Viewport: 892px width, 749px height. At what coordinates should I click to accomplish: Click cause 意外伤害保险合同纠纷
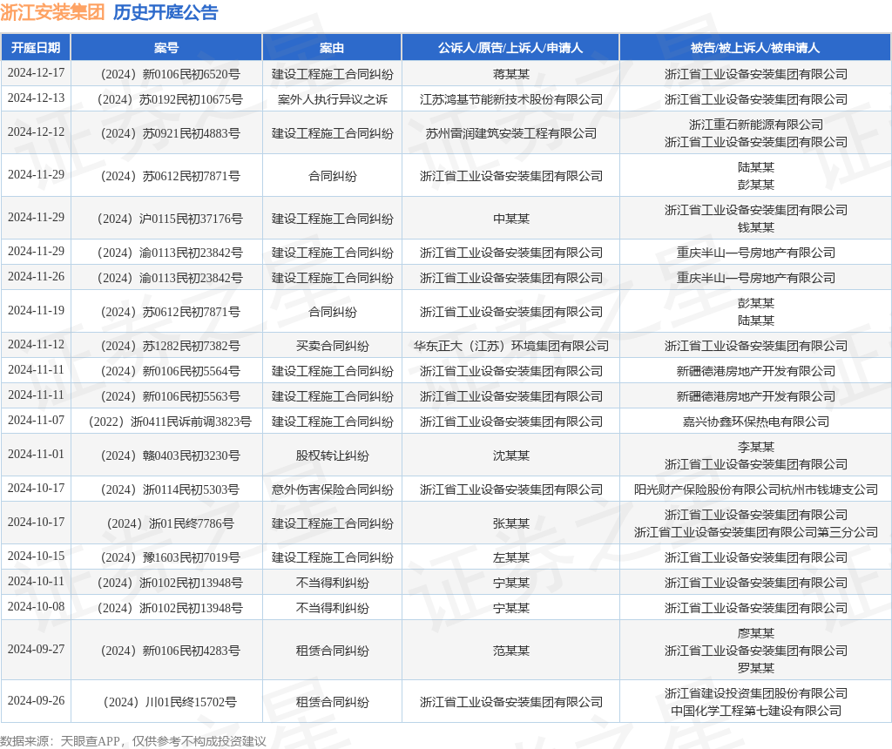(x=332, y=489)
